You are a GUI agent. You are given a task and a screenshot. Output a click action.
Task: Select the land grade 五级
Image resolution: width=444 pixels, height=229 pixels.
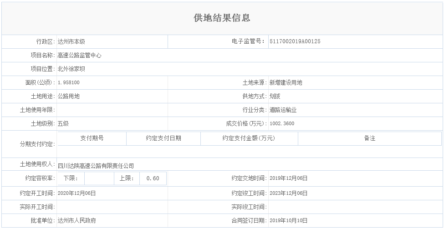[63, 123]
